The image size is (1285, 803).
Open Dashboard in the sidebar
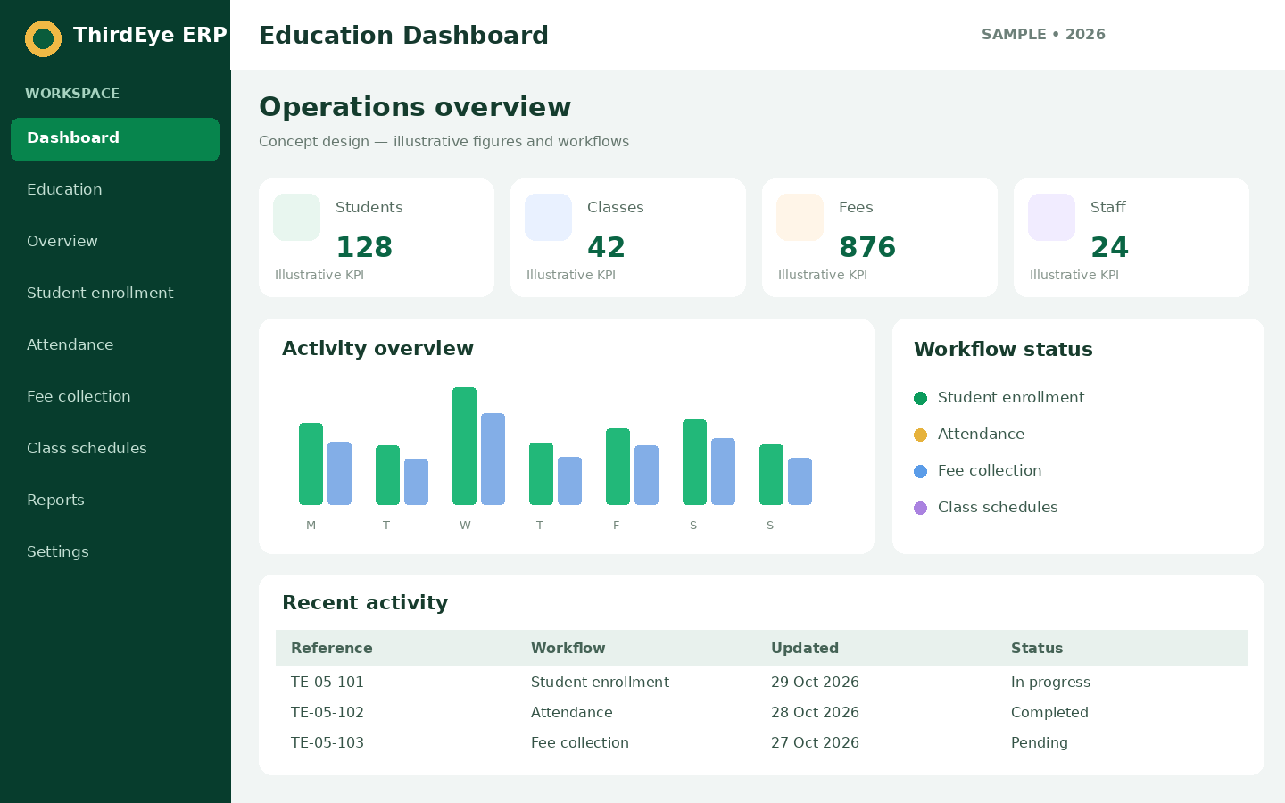[x=115, y=139]
